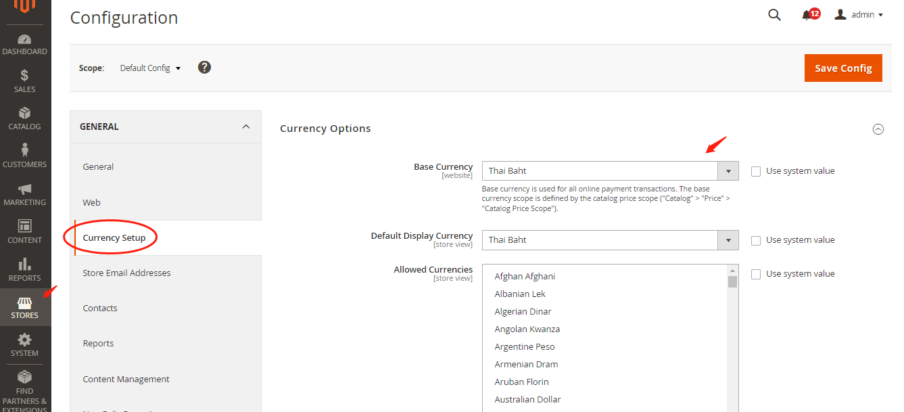Select Armenian Dram in Allowed Currencies
This screenshot has height=412, width=904.
tap(604, 364)
